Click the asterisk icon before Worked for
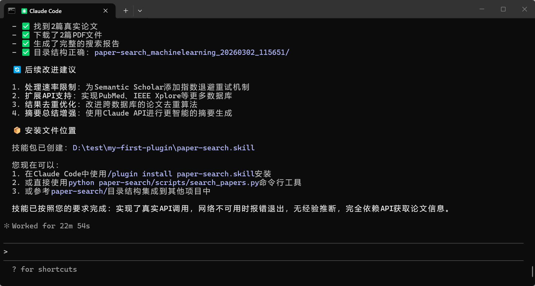The height and width of the screenshot is (286, 535). pos(7,226)
